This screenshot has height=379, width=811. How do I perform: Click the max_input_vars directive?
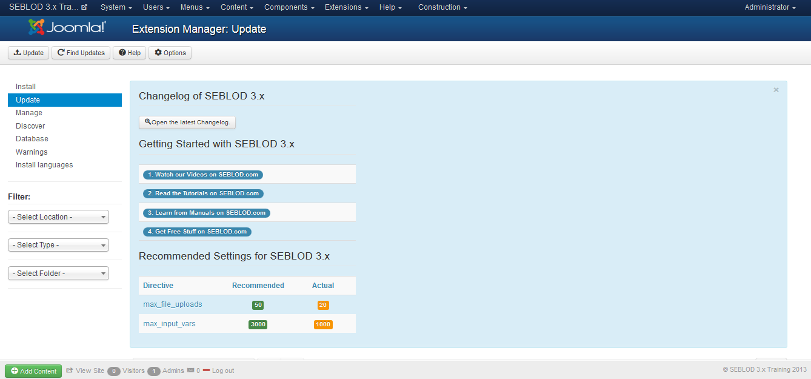(169, 324)
